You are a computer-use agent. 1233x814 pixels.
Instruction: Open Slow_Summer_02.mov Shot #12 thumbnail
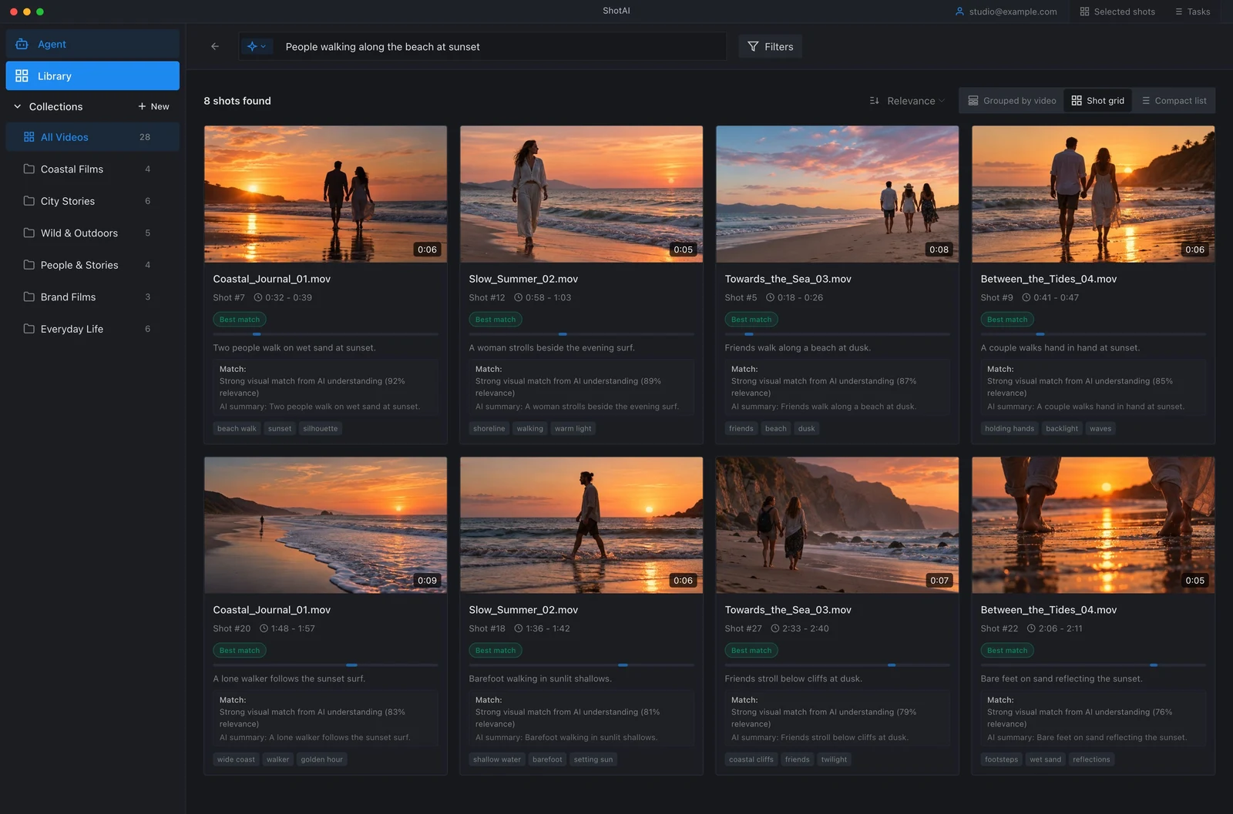[x=581, y=194]
